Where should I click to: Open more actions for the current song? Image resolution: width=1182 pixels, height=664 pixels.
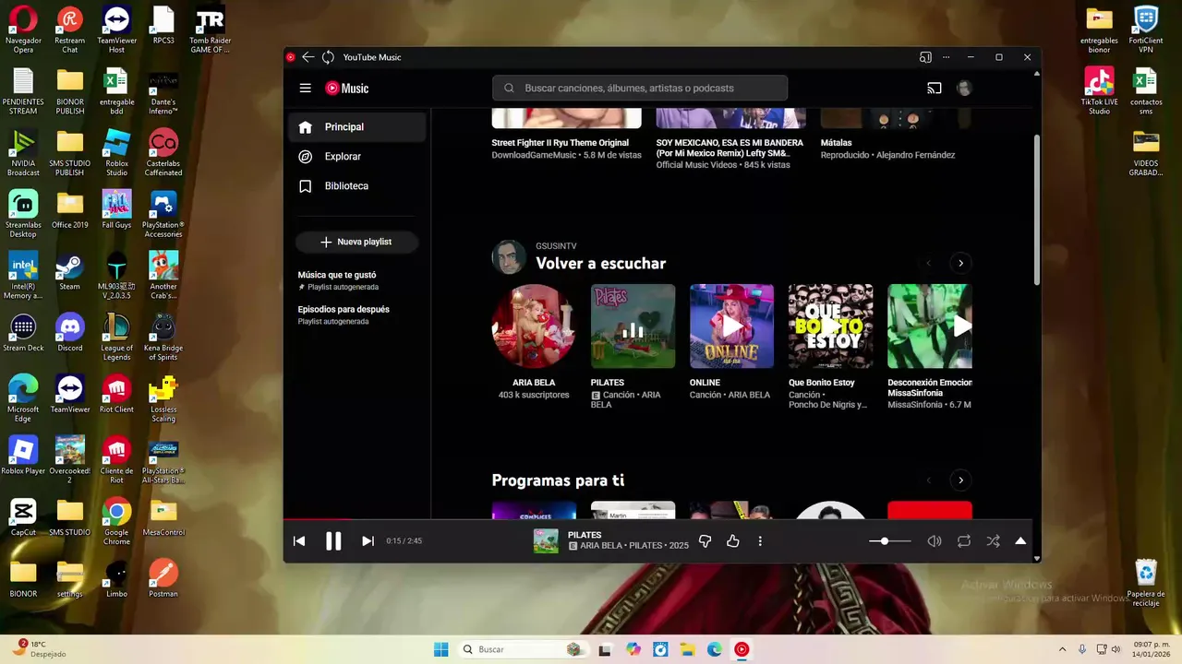760,541
